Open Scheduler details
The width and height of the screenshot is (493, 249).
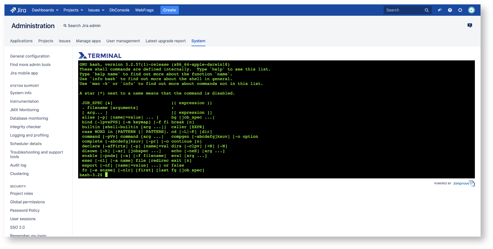[x=26, y=144]
